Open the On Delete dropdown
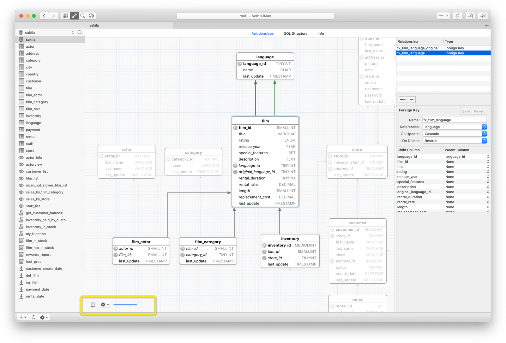 tap(454, 141)
